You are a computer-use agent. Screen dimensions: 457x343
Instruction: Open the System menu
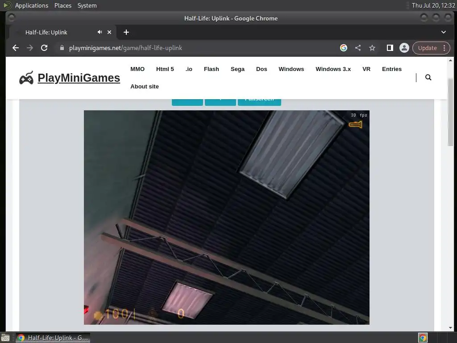87,5
